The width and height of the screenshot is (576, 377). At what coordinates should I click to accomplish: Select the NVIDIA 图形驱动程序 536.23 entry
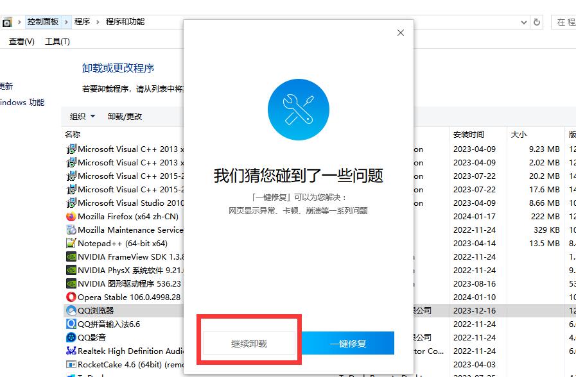(129, 283)
